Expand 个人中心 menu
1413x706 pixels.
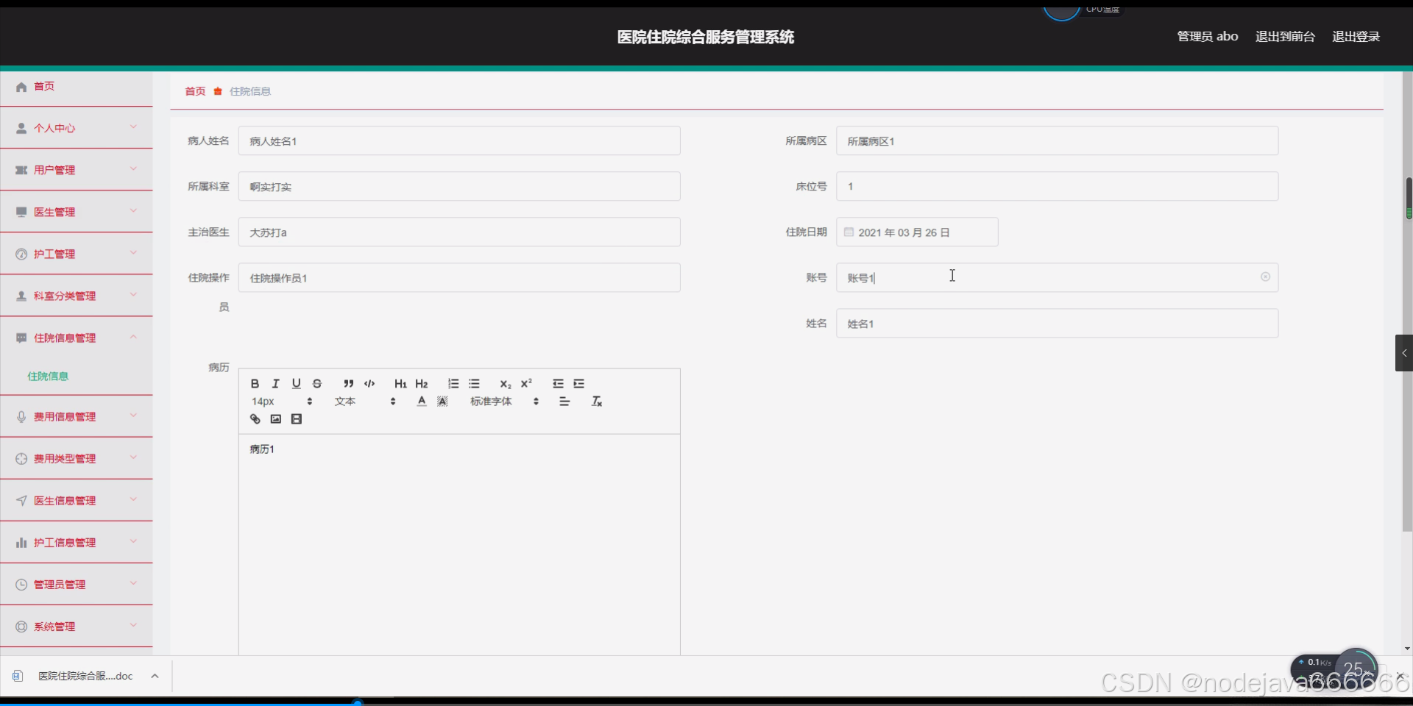pos(77,128)
